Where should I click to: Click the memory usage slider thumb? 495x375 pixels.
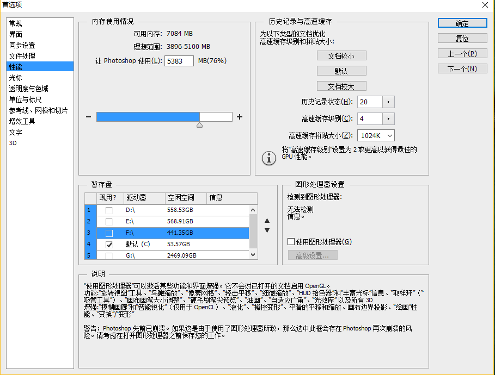[x=199, y=125]
